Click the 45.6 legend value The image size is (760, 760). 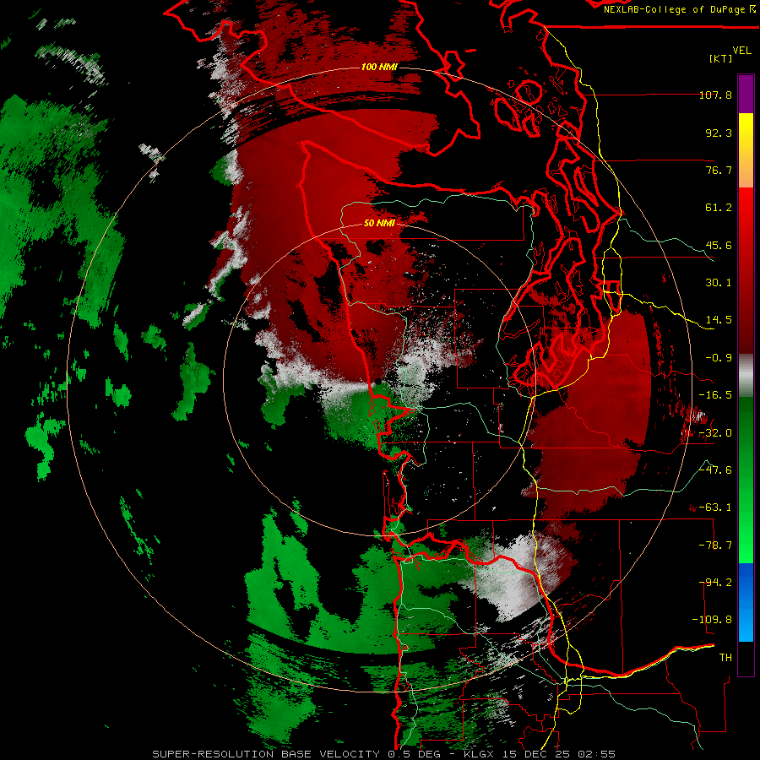point(719,245)
